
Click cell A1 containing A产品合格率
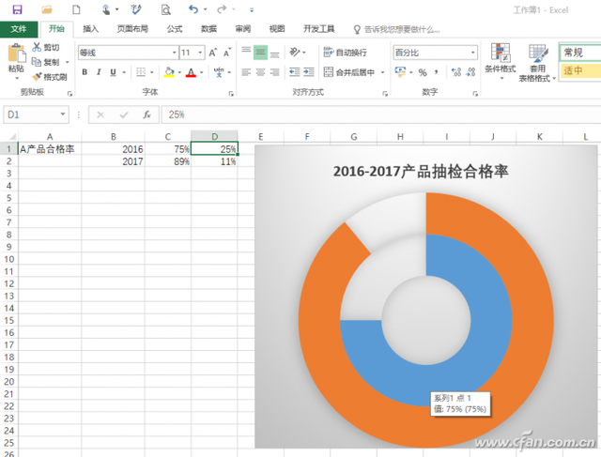pos(47,148)
